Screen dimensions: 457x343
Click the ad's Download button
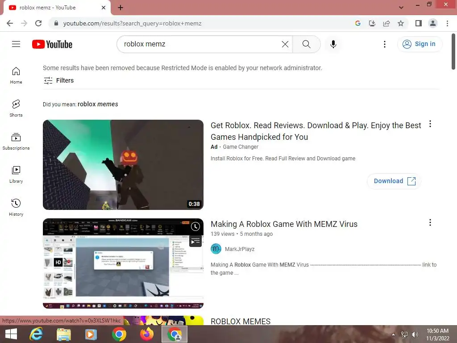[x=394, y=181]
